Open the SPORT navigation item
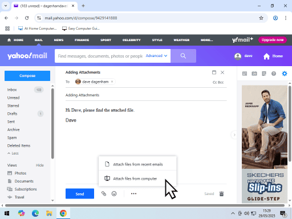 click(x=106, y=40)
